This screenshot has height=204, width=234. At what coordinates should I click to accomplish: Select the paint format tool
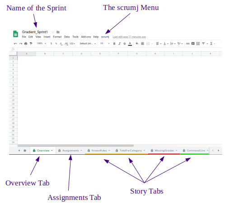31,43
